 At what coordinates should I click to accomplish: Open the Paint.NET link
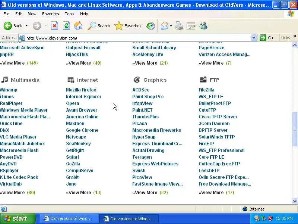(x=142, y=110)
